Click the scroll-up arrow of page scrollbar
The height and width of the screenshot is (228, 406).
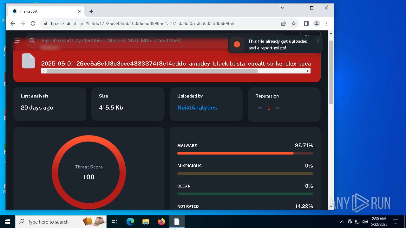[331, 33]
